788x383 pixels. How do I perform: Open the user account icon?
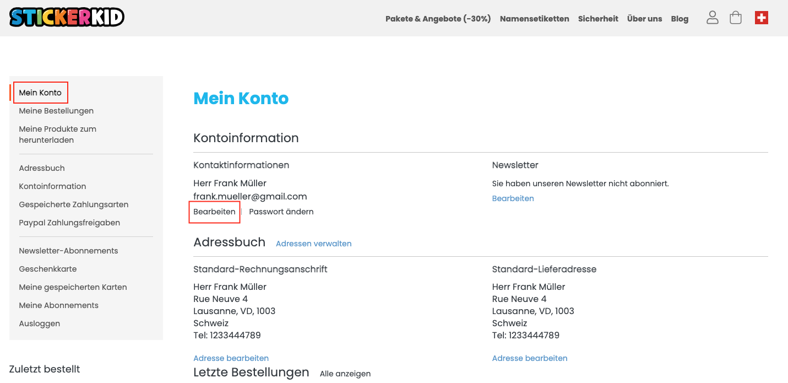(713, 18)
